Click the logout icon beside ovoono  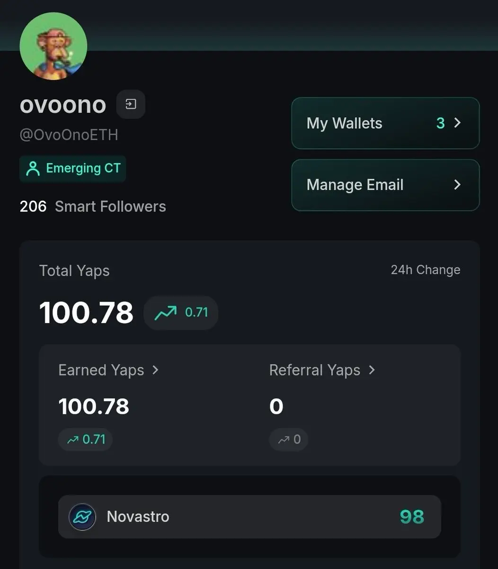coord(131,104)
